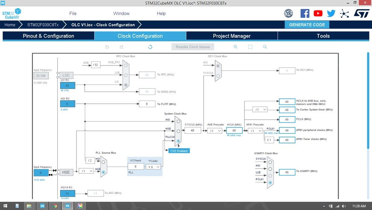
Task: Fit clock diagram to screen icon
Action: [x=250, y=47]
